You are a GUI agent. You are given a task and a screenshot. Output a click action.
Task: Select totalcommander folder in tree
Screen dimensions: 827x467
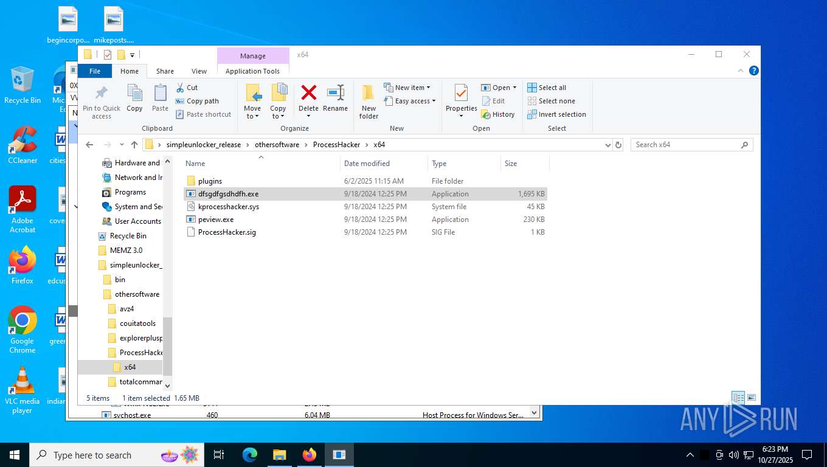[140, 382]
